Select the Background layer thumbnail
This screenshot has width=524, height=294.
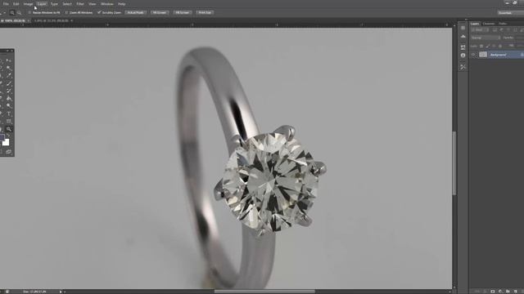tap(483, 55)
